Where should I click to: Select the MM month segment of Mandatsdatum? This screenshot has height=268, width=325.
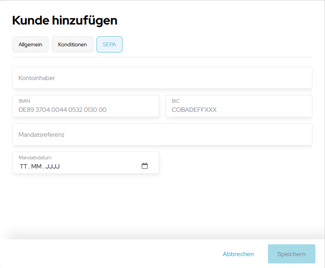[x=36, y=167]
